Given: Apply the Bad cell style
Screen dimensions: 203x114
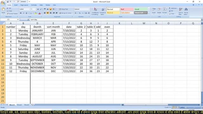Looking at the screenshot, I should 127,9.
